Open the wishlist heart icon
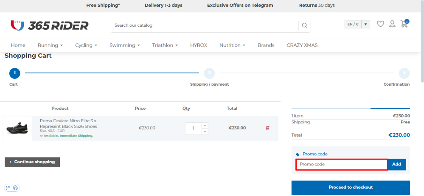 380,24
